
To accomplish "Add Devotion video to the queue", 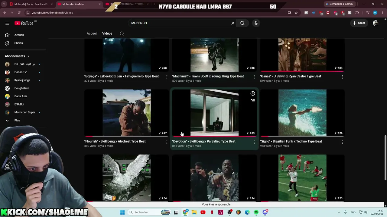I will point(253,101).
